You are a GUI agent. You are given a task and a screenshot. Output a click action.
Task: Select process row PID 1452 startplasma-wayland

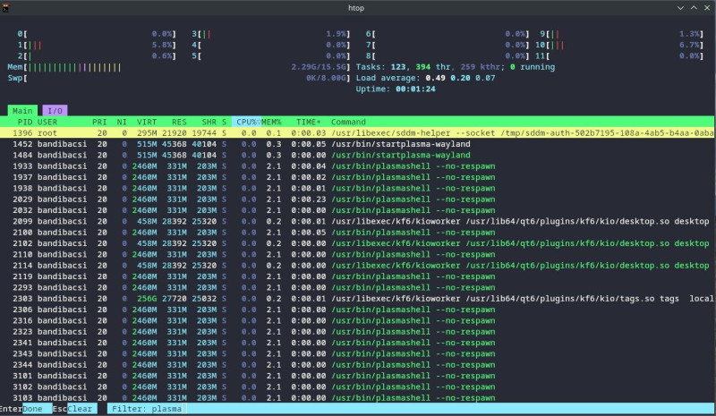(x=358, y=144)
